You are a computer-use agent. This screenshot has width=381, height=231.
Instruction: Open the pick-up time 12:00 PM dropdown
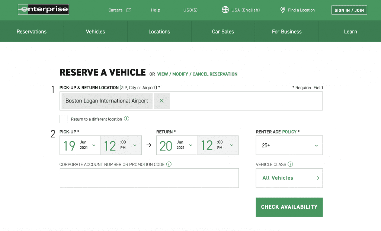121,145
